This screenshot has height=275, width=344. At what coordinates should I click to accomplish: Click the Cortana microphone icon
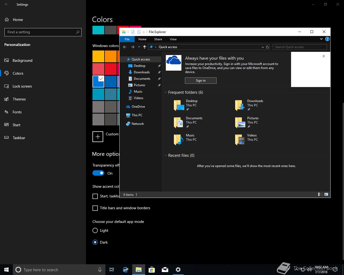(x=100, y=270)
